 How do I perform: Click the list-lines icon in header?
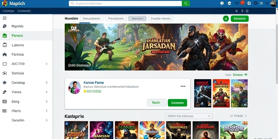237,3
